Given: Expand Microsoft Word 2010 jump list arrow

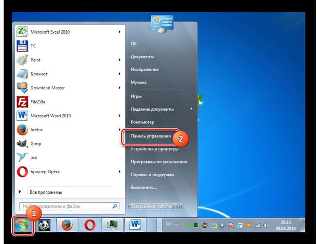Looking at the screenshot, I should point(119,116).
